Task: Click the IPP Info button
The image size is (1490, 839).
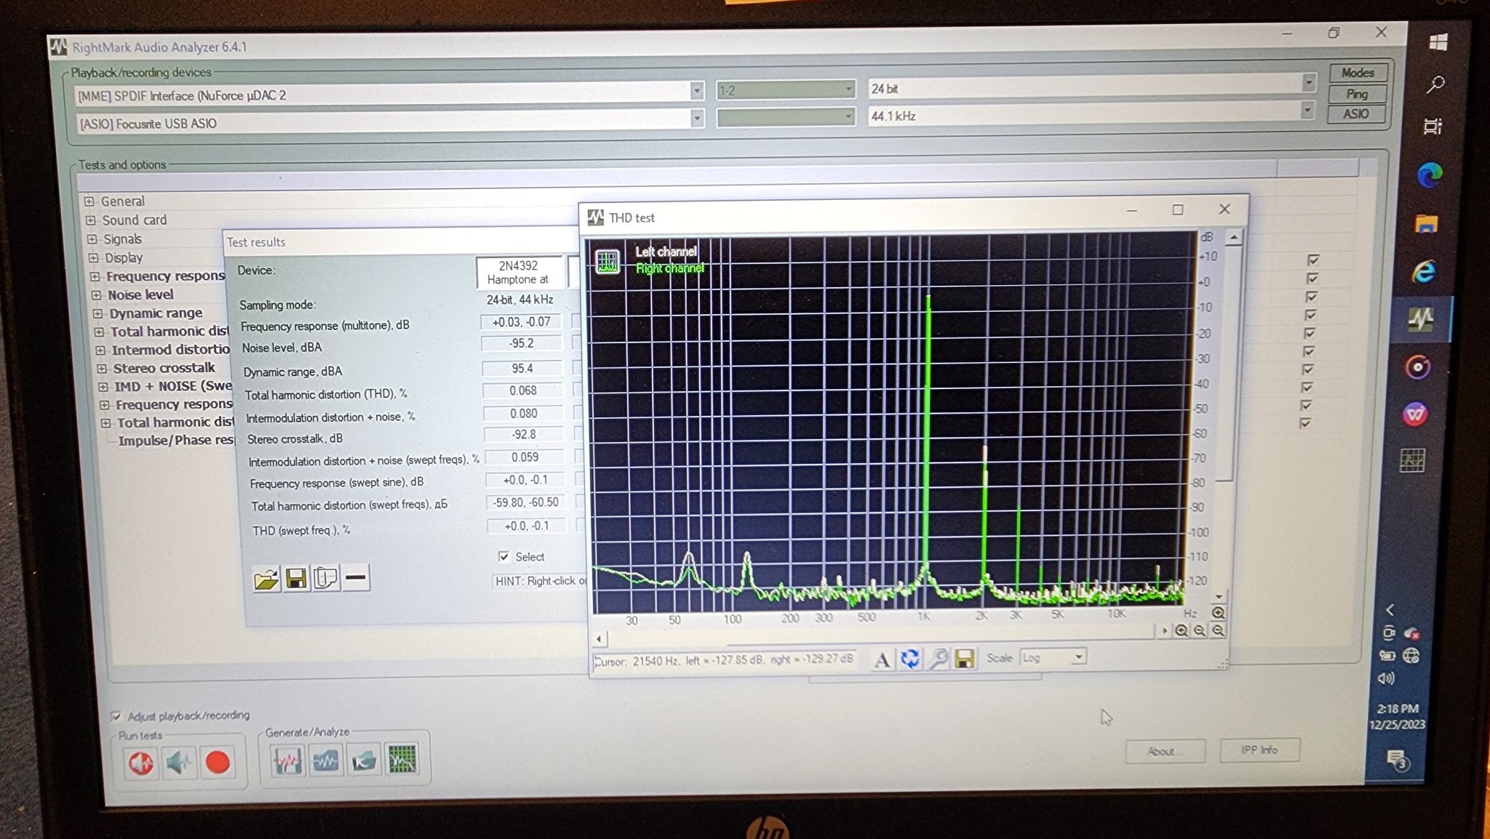Action: point(1259,750)
